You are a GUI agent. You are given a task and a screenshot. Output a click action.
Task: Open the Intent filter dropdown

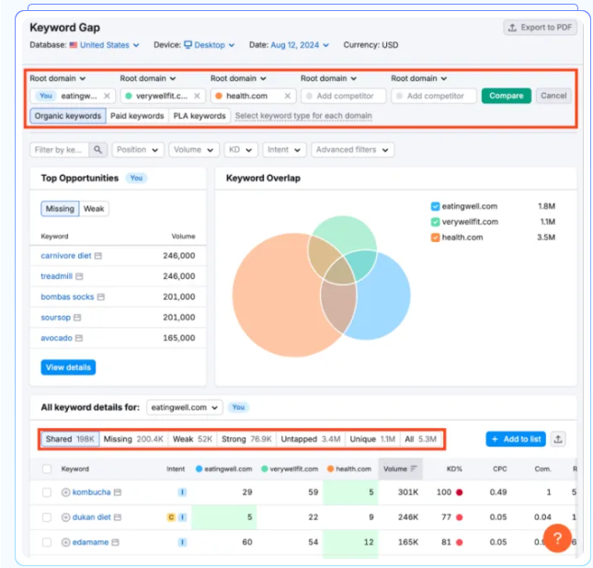coord(284,149)
